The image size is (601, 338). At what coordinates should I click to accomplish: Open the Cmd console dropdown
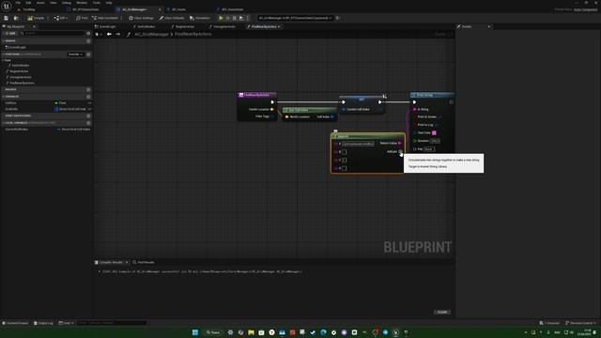tap(67, 323)
